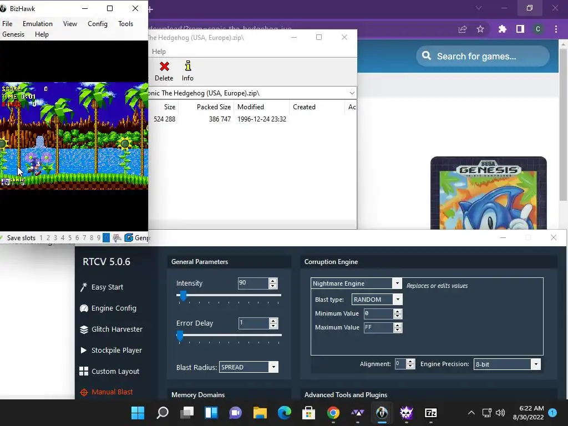
Task: Open File Explorer from the taskbar
Action: click(260, 413)
